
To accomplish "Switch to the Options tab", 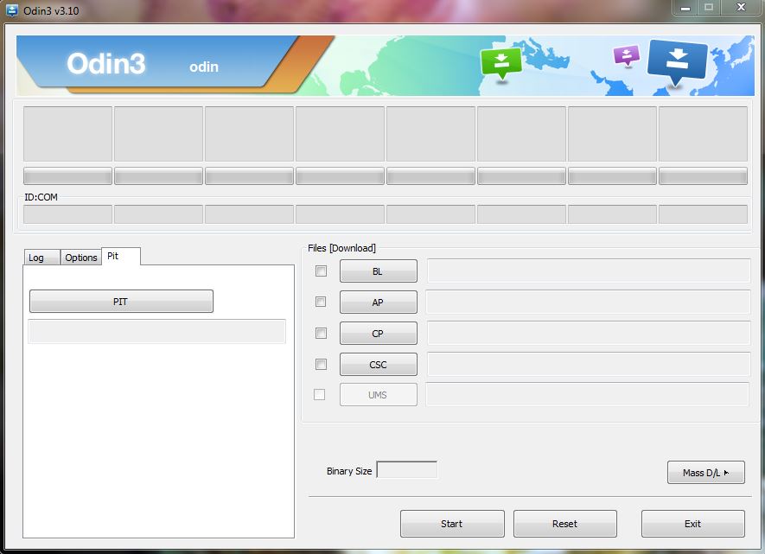I will point(81,258).
